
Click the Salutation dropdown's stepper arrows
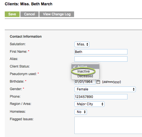pyautogui.click(x=87, y=44)
